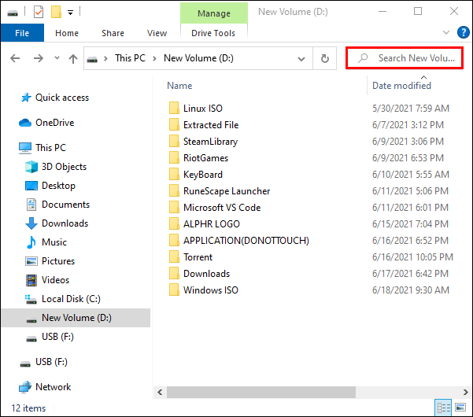The width and height of the screenshot is (473, 417).
Task: Open the recent locations dropdown
Action: coord(57,58)
